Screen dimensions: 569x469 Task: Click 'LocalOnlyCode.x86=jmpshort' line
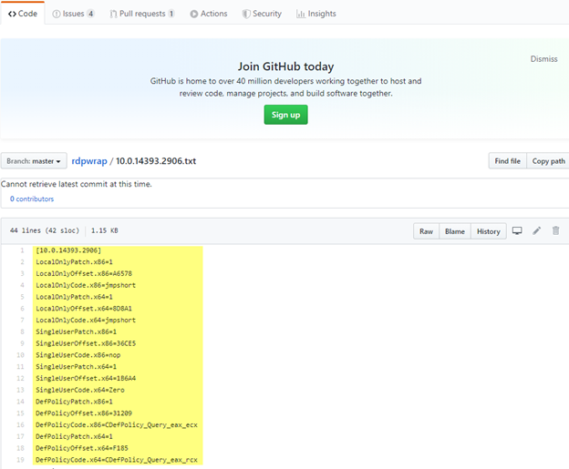point(86,285)
